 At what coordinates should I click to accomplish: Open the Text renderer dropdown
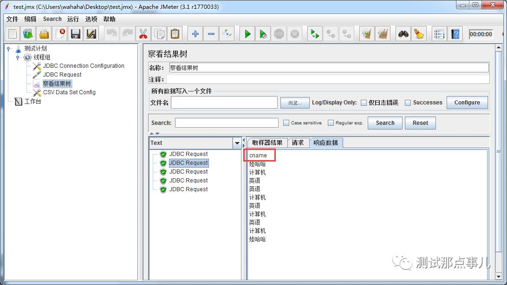click(x=237, y=143)
